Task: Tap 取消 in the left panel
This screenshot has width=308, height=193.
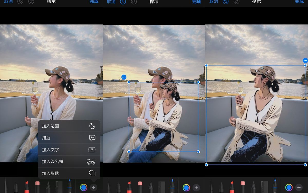Action: [x=8, y=2]
